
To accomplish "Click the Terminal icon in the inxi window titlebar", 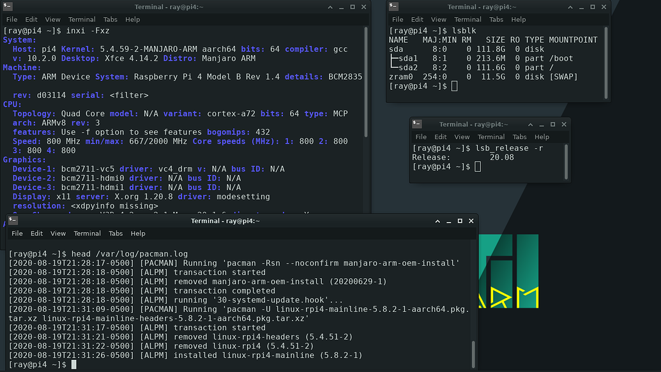I will (6, 6).
